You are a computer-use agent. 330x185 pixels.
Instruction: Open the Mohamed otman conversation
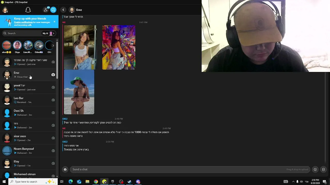pyautogui.click(x=28, y=174)
